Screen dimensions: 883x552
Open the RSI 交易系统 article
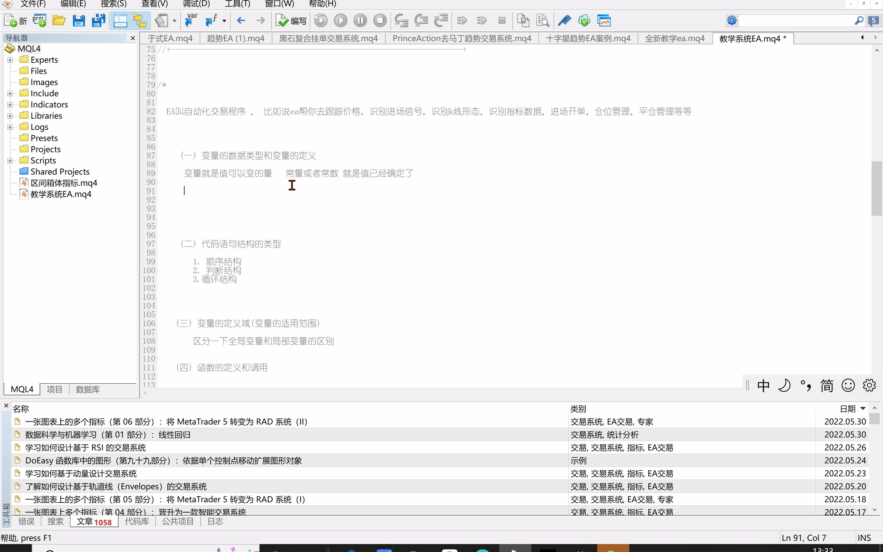(85, 447)
